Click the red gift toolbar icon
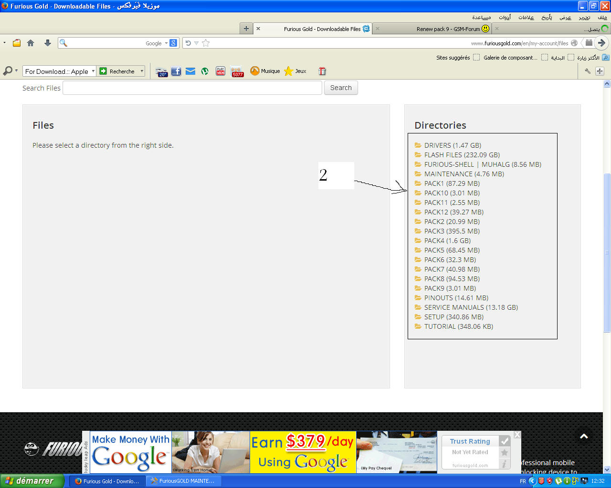 pos(322,71)
